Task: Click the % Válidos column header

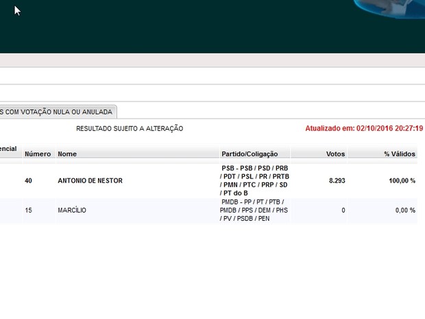Action: (x=399, y=154)
